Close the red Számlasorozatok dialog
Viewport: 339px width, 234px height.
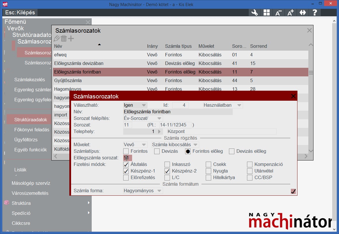[x=293, y=96]
